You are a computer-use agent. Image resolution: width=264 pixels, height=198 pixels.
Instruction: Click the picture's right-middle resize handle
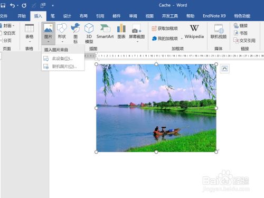coord(216,108)
